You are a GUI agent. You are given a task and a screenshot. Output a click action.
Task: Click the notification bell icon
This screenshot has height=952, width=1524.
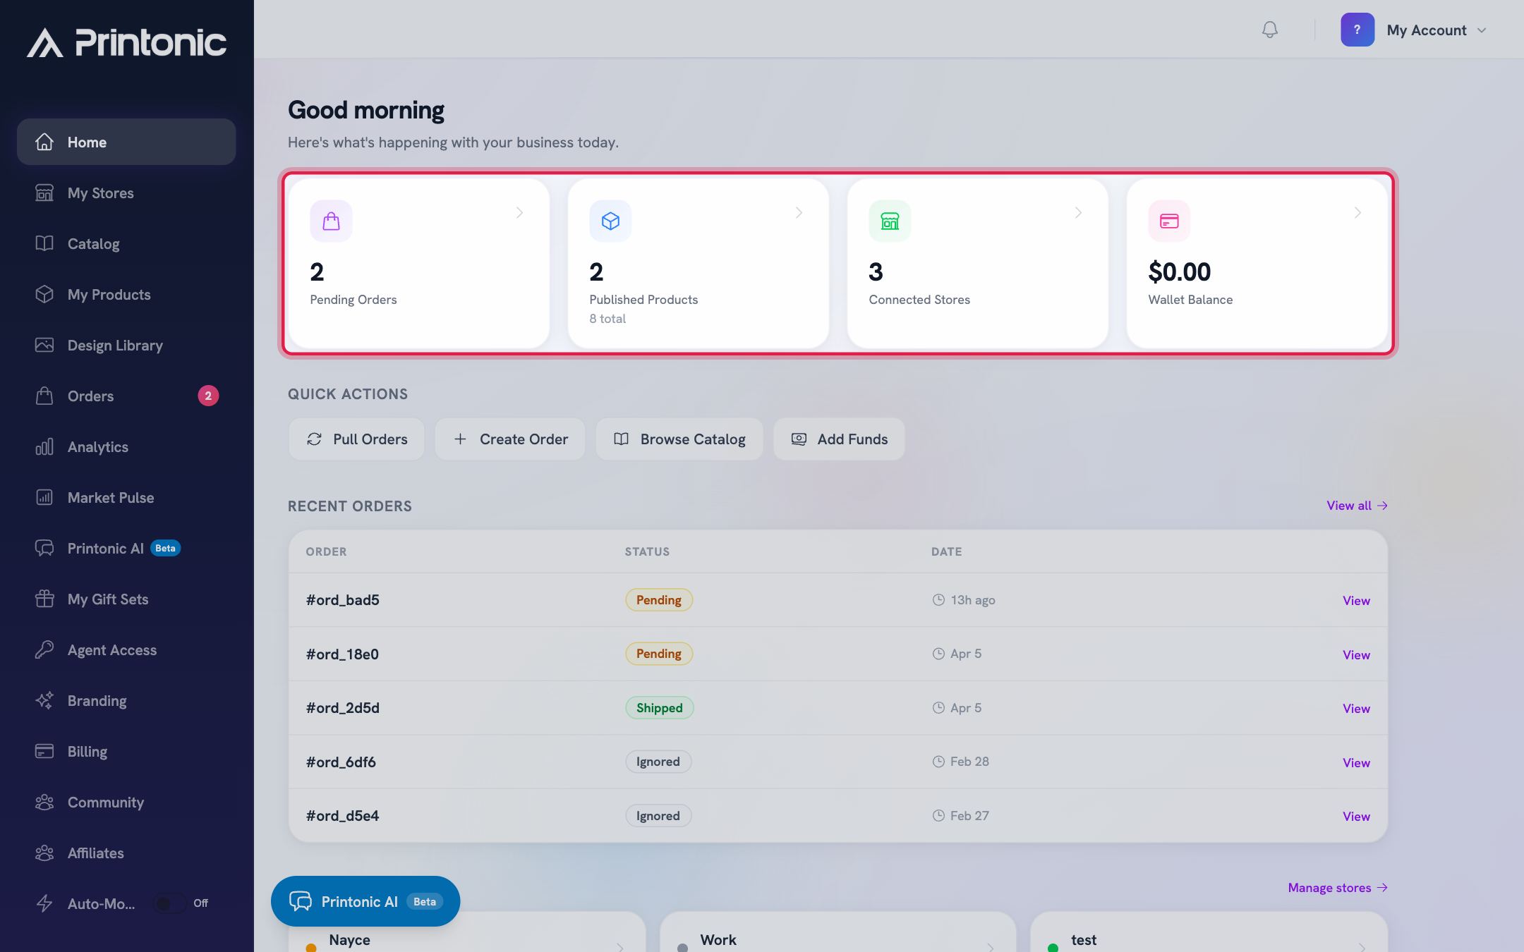point(1269,30)
